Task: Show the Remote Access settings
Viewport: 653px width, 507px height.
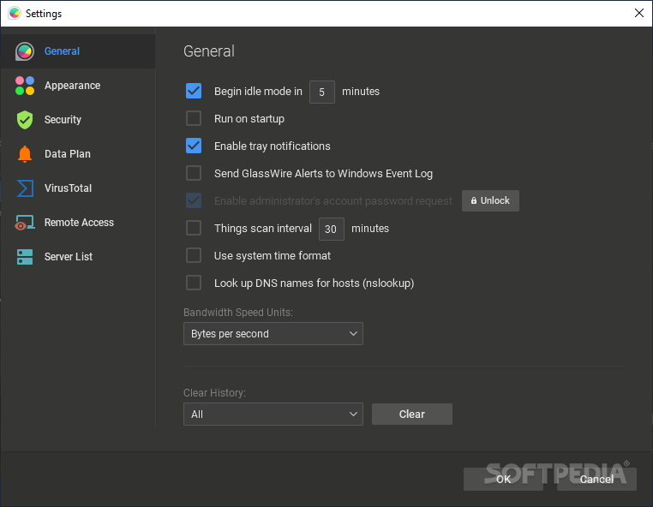Action: click(x=78, y=223)
